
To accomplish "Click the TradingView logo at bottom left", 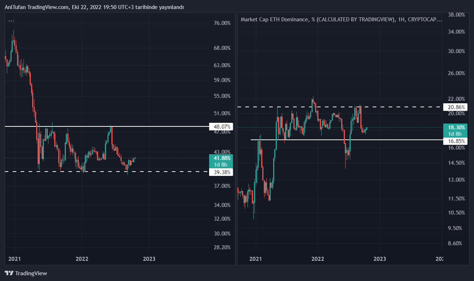I will tap(26, 273).
